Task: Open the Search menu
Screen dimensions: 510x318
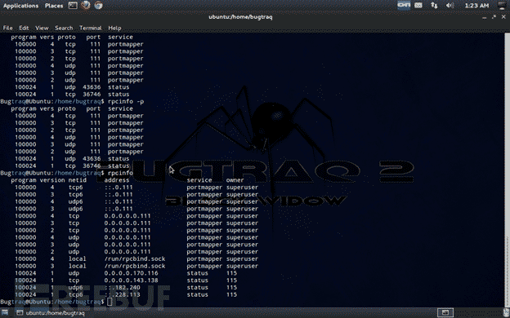Action: tap(64, 28)
